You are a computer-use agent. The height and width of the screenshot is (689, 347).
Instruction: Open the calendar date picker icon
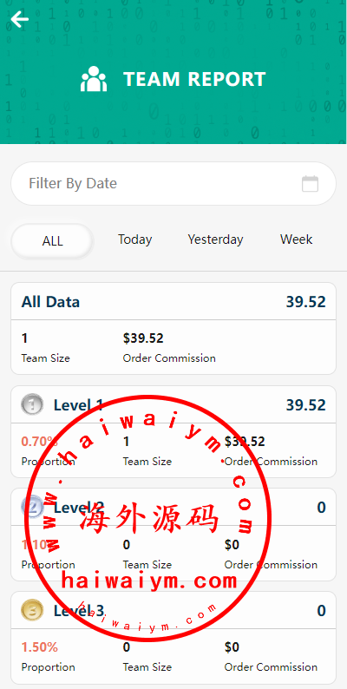tap(310, 184)
